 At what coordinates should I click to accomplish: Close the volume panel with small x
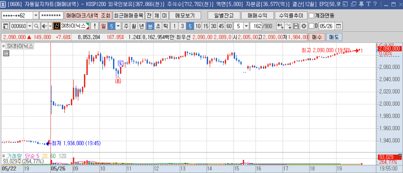coord(400,155)
